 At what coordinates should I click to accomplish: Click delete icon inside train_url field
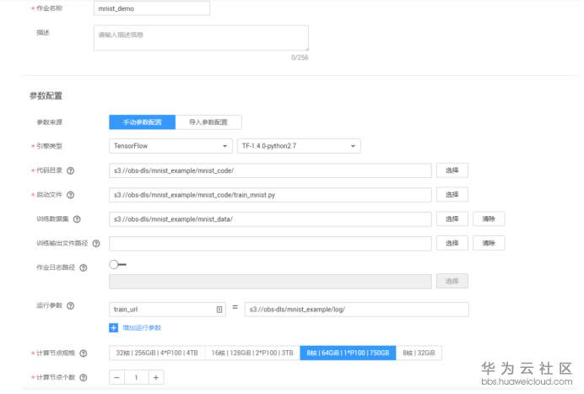[x=219, y=310]
